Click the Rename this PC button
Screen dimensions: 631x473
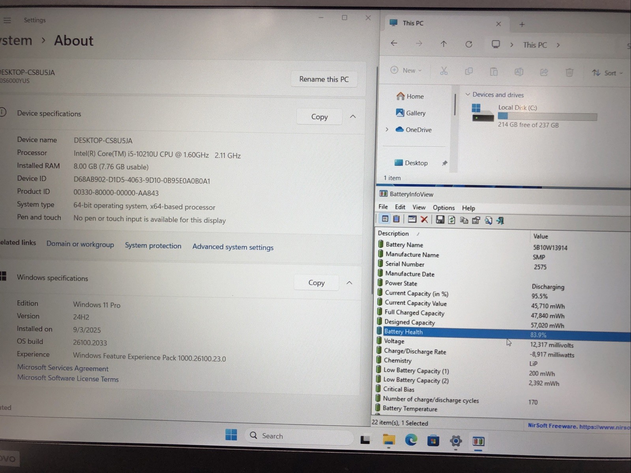pyautogui.click(x=324, y=79)
